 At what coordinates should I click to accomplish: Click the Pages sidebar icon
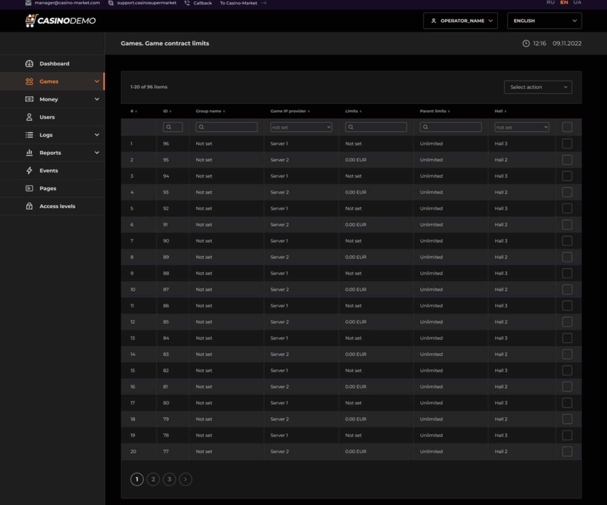point(29,188)
